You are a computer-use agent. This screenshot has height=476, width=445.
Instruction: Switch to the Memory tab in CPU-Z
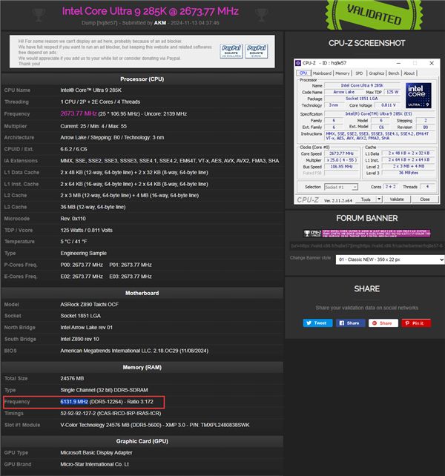point(343,73)
